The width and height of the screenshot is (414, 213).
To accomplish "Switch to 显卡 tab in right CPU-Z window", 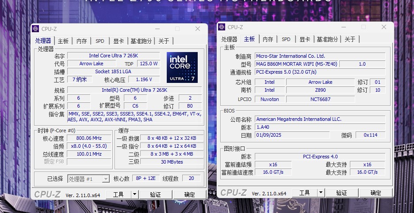I will pos(305,40).
